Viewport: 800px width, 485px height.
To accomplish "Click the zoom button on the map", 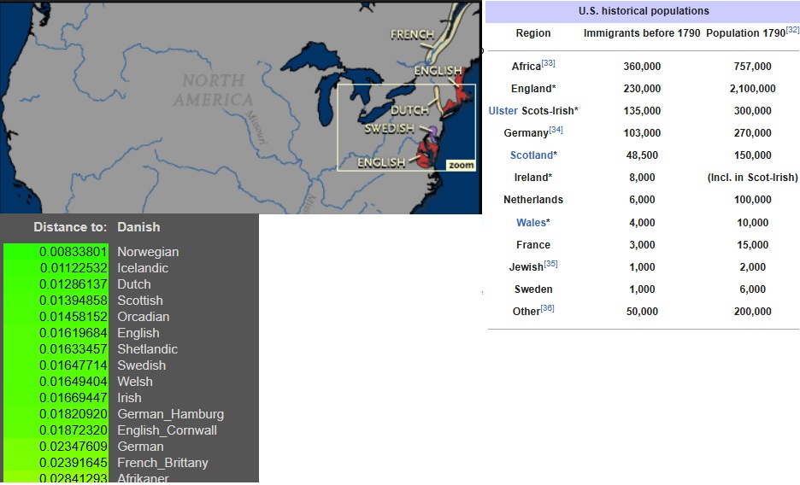I will click(461, 165).
